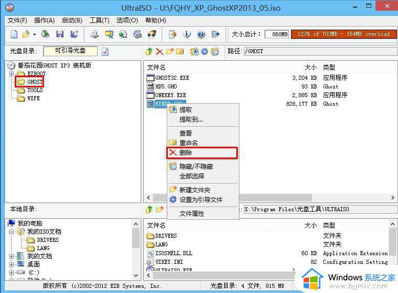Click the Exit toolbar icon
The width and height of the screenshot is (398, 293).
click(215, 34)
